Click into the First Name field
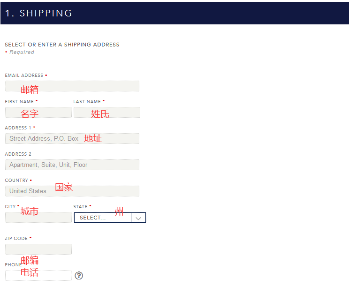This screenshot has width=349, height=286. tap(38, 113)
